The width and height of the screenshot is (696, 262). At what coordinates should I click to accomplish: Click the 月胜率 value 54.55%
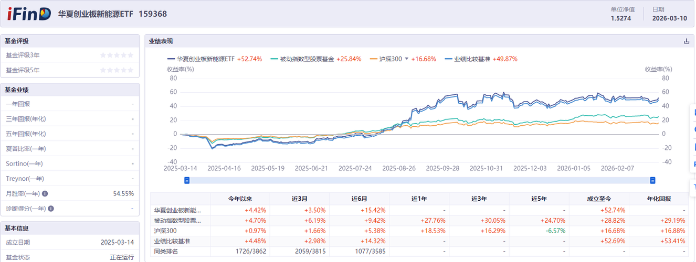[x=123, y=194]
